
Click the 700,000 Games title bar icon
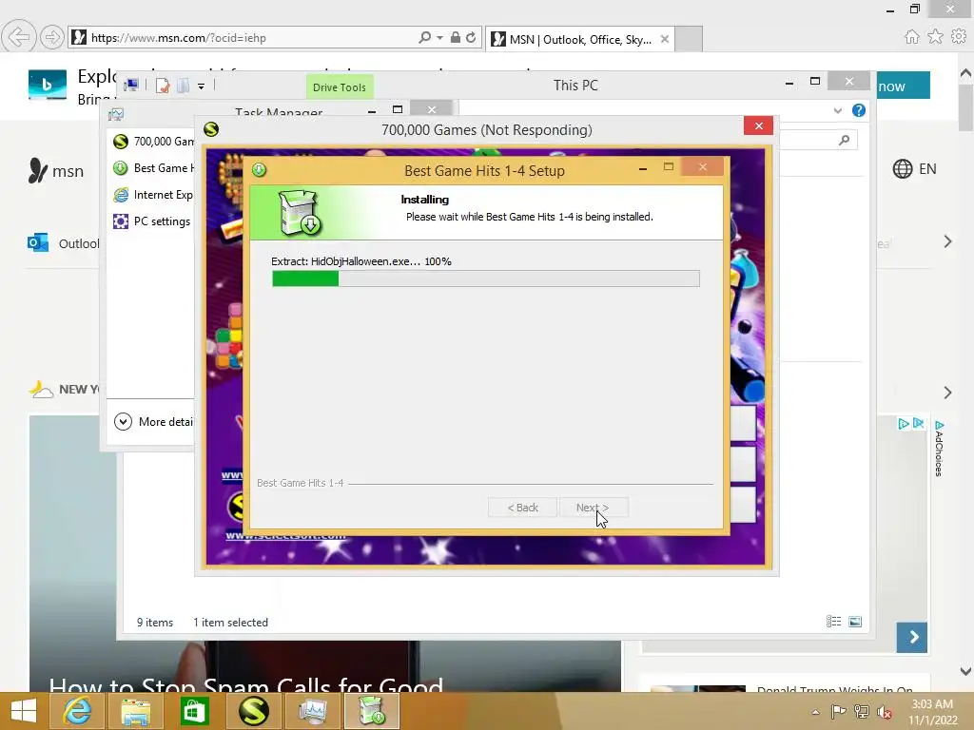click(211, 129)
